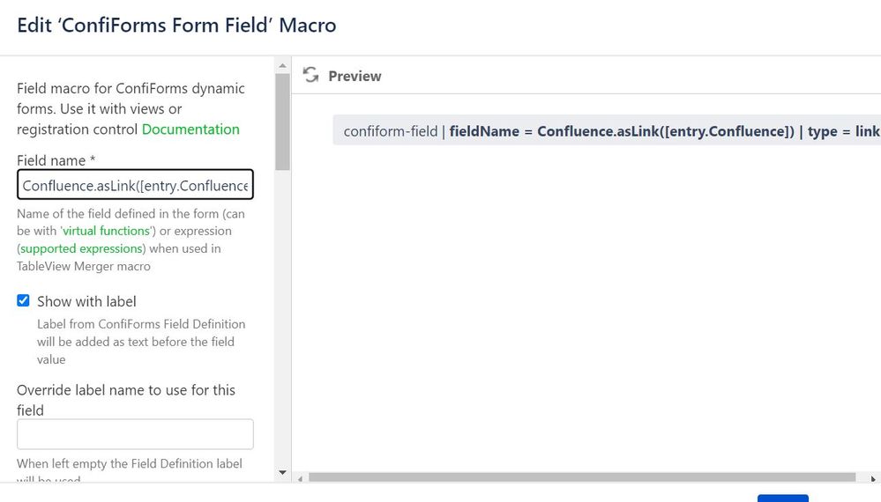Click the confiform-field macro placeholder in preview
The width and height of the screenshot is (881, 502).
click(x=607, y=130)
